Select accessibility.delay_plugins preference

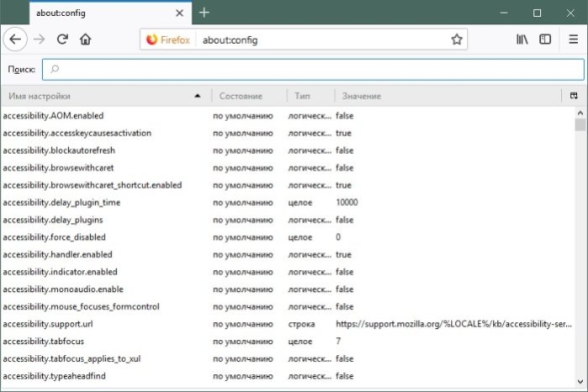[x=287, y=220]
